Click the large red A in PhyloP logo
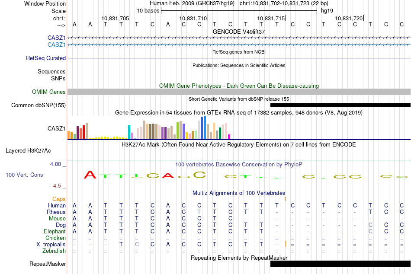This screenshot has width=411, height=274. (x=90, y=175)
